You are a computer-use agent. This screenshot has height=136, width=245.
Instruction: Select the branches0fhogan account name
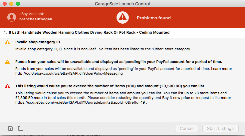tap(36, 19)
